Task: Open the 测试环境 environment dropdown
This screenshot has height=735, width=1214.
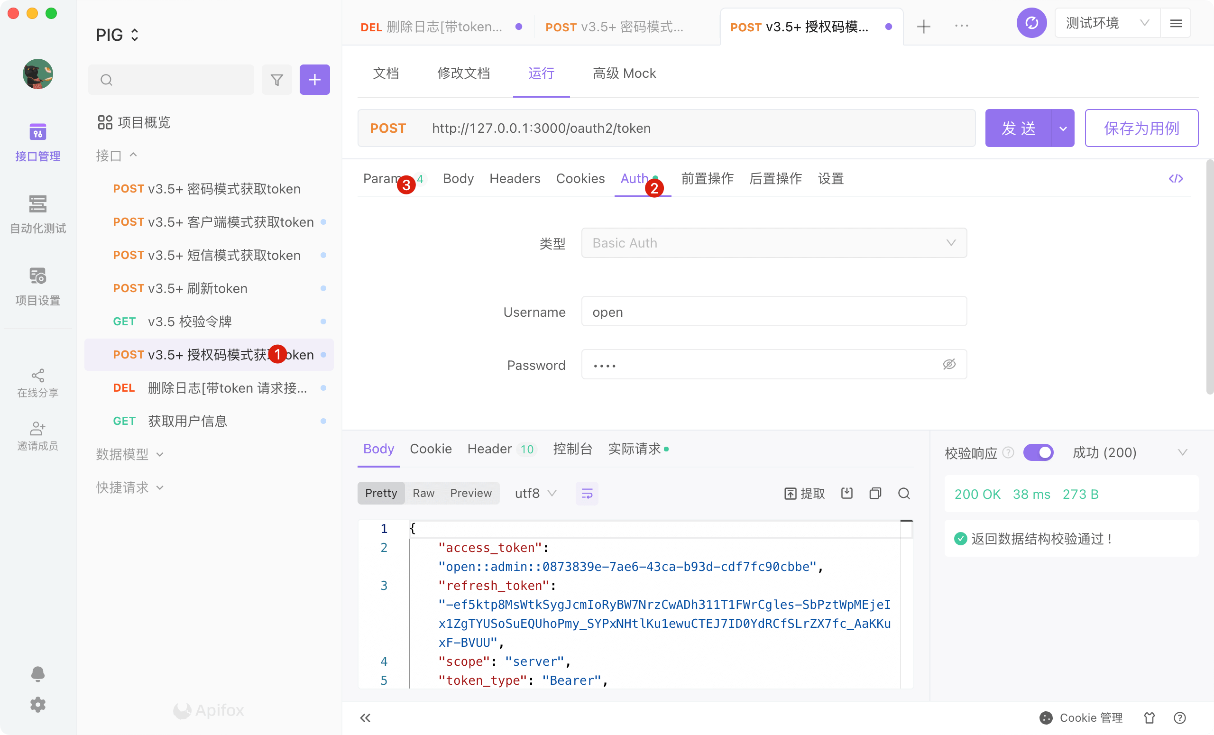Action: (x=1107, y=23)
